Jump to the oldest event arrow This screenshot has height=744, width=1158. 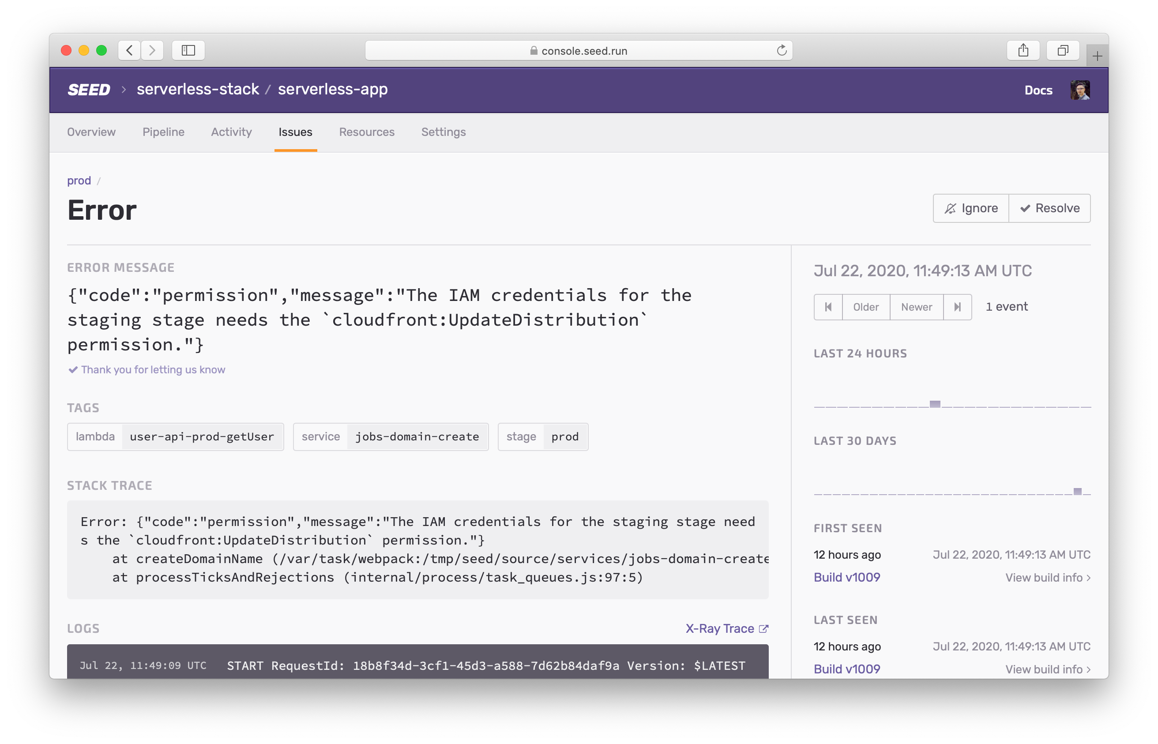coord(828,307)
